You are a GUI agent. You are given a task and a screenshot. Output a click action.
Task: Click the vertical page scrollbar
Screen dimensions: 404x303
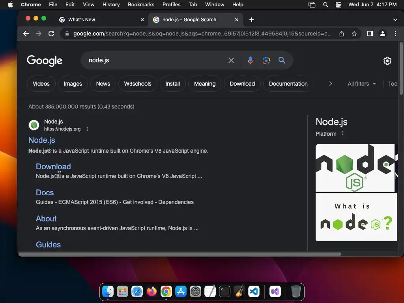point(401,68)
